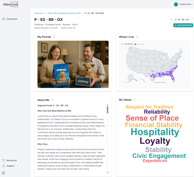The height and width of the screenshot is (177, 194).
Task: Collapse the sidebar with the panel icon
Action: (x=4, y=173)
